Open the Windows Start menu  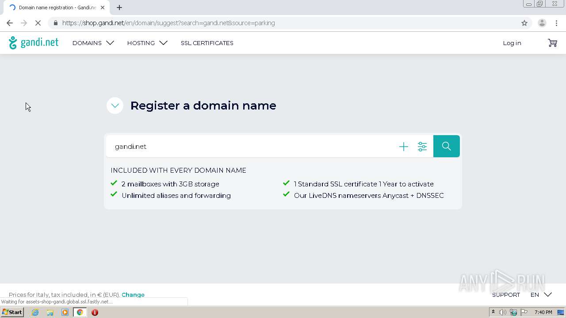point(12,312)
